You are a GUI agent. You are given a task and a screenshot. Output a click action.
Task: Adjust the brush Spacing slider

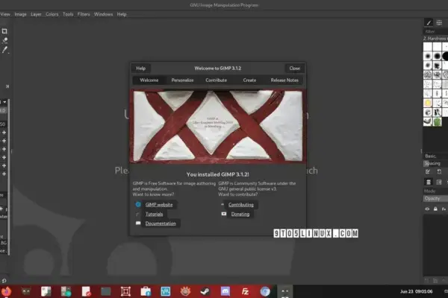(435, 163)
